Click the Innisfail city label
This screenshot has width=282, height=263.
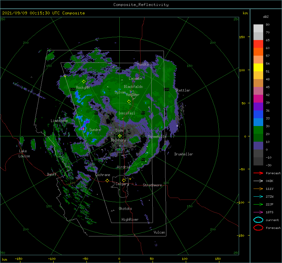point(127,113)
